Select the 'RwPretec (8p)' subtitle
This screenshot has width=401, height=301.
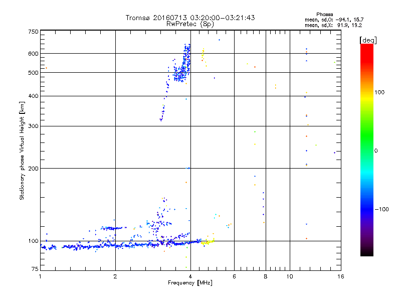[x=190, y=24]
